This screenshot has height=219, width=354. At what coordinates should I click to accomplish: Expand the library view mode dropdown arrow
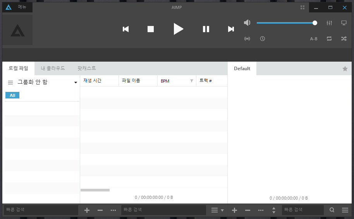pos(222,210)
